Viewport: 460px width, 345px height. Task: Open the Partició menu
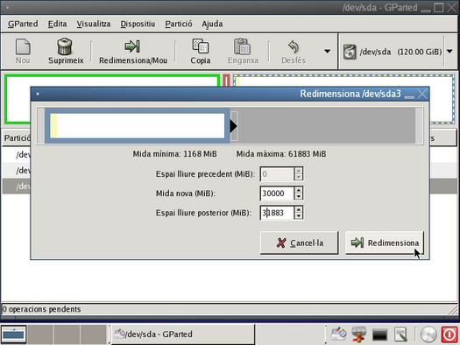pos(179,24)
